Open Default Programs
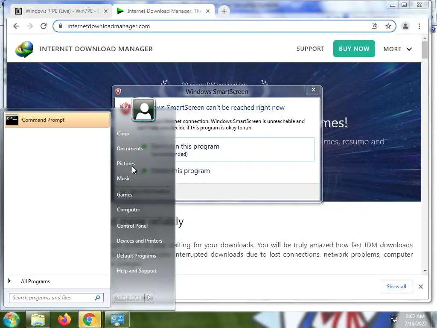This screenshot has height=328, width=437. 137,256
